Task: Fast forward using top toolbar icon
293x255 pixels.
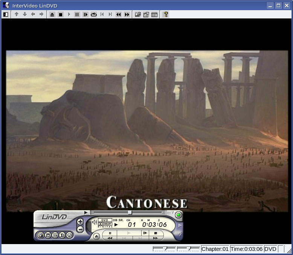Action: coord(127,14)
